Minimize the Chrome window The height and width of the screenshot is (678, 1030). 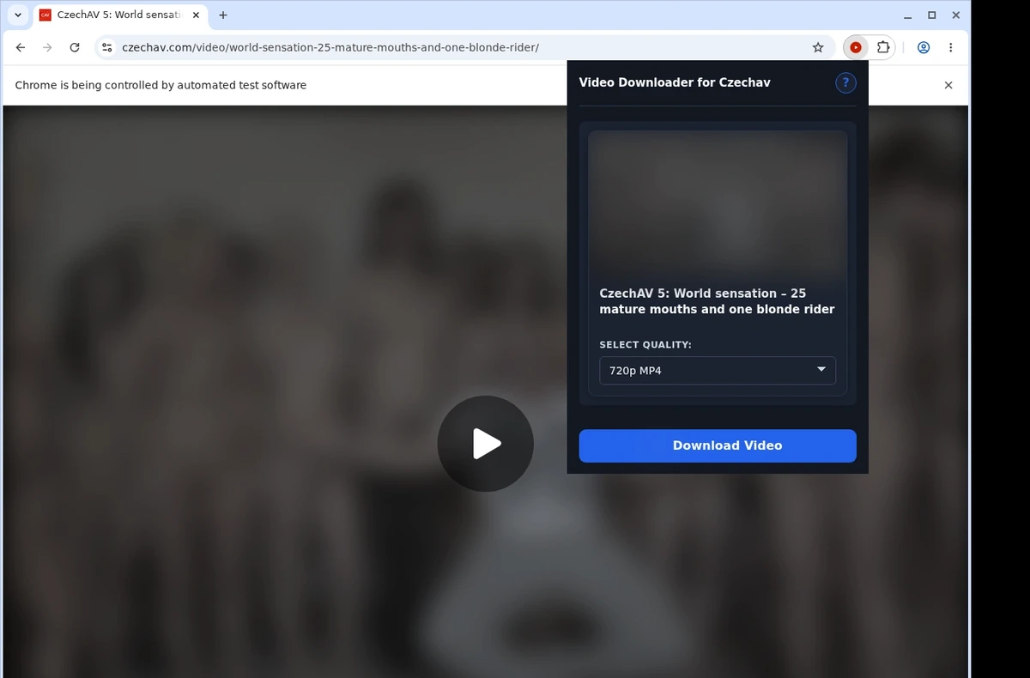(907, 15)
